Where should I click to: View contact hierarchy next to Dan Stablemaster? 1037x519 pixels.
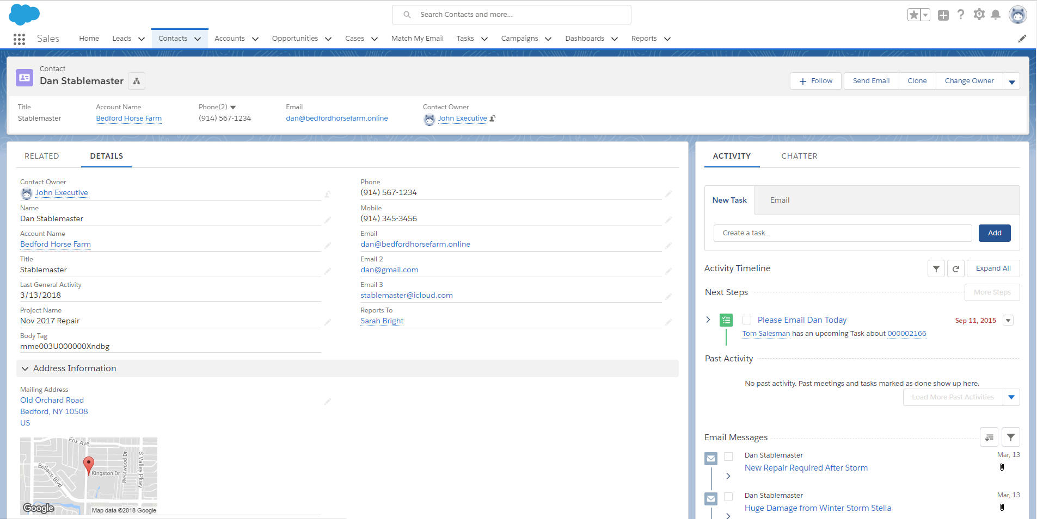point(136,80)
